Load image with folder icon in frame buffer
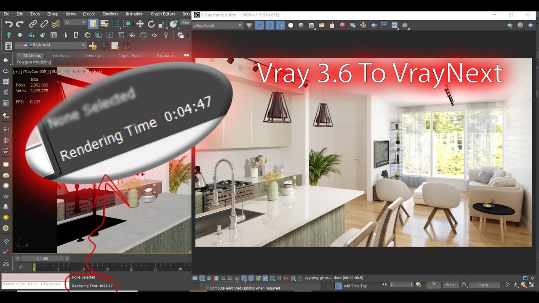Image resolution: width=539 pixels, height=303 pixels. (322, 25)
